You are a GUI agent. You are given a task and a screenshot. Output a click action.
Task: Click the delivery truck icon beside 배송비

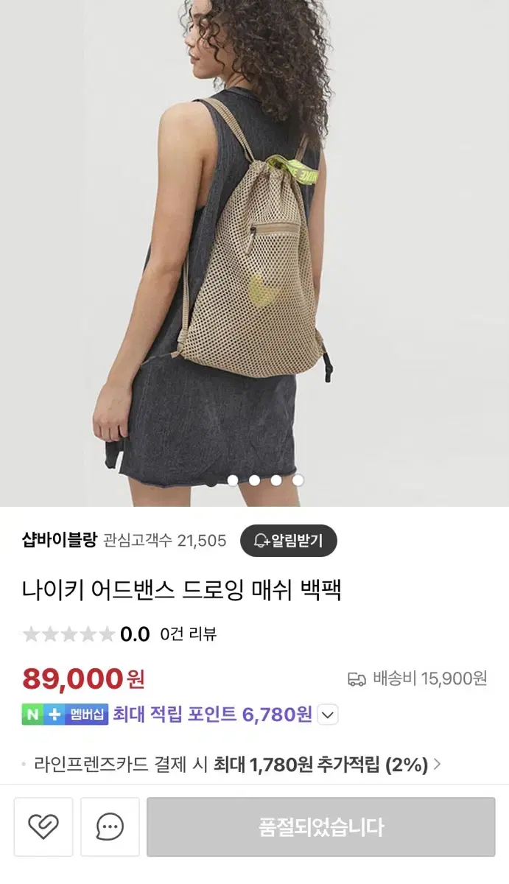pos(357,678)
